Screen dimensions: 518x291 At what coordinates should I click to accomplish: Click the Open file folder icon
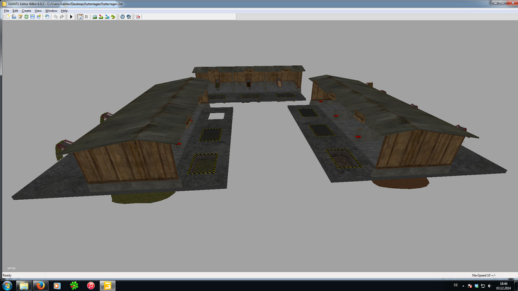(14, 17)
